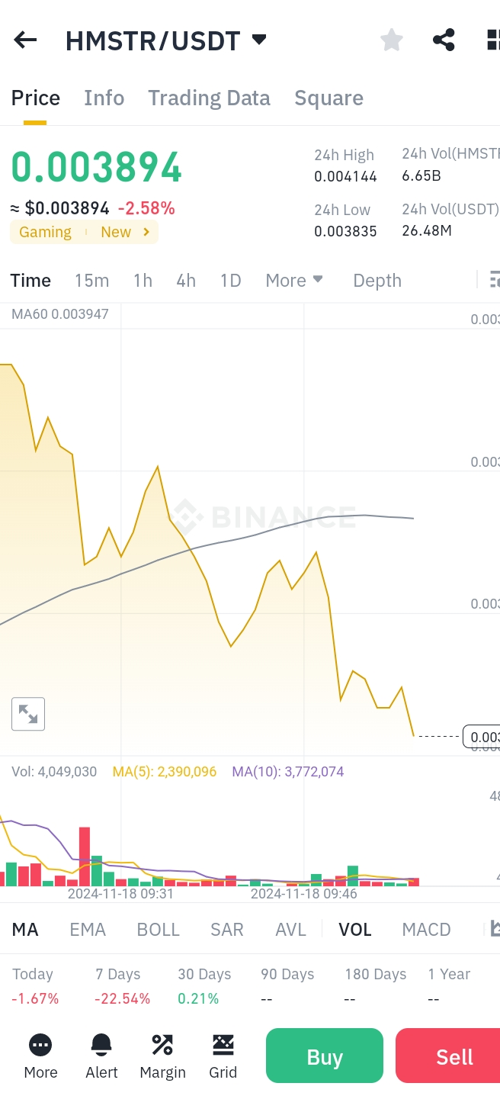Open Grid trading bot
Screen dimensions: 500x1112
223,1056
